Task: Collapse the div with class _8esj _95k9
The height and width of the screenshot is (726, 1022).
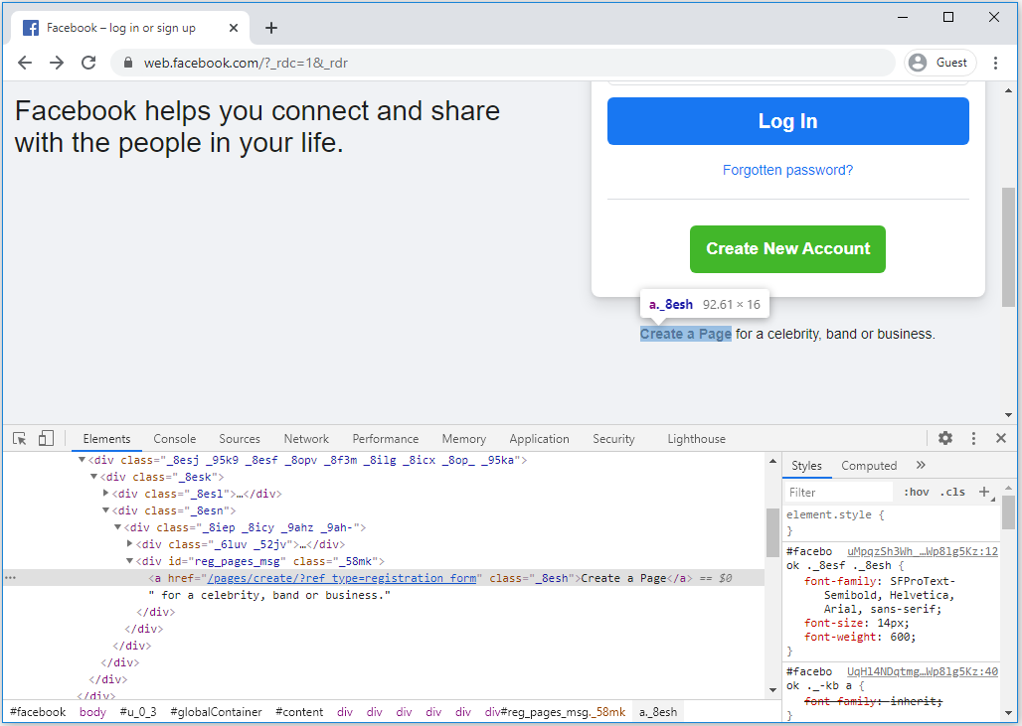Action: tap(83, 460)
